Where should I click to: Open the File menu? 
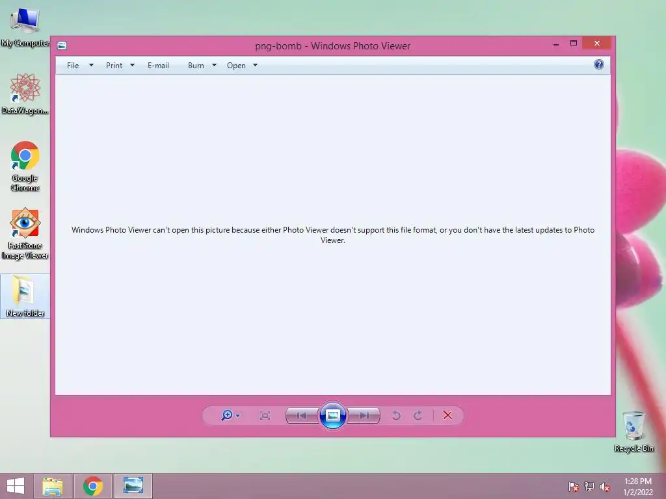coord(73,66)
